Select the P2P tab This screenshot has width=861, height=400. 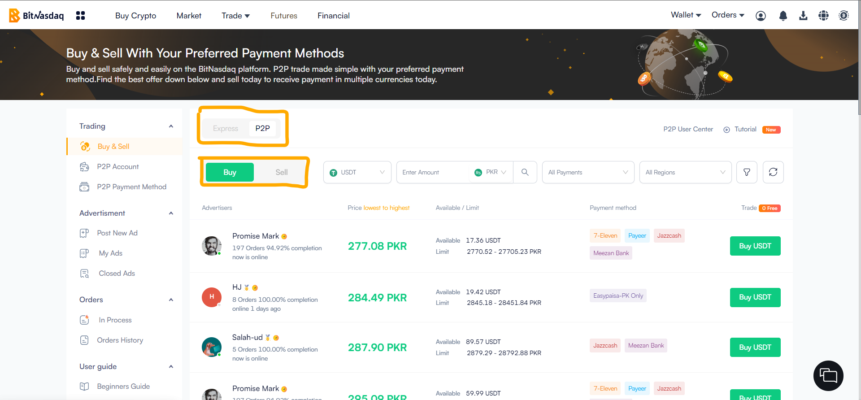click(x=263, y=128)
